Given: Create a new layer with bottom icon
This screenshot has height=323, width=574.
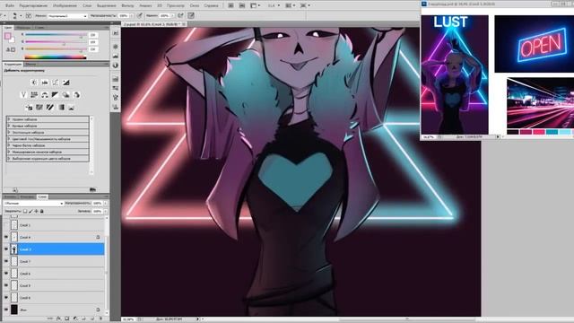Looking at the screenshot, I should (x=92, y=319).
